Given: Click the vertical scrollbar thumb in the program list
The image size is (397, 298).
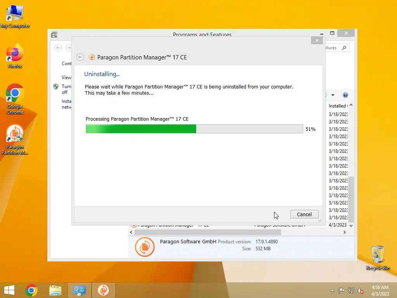Looking at the screenshot, I should 351,199.
